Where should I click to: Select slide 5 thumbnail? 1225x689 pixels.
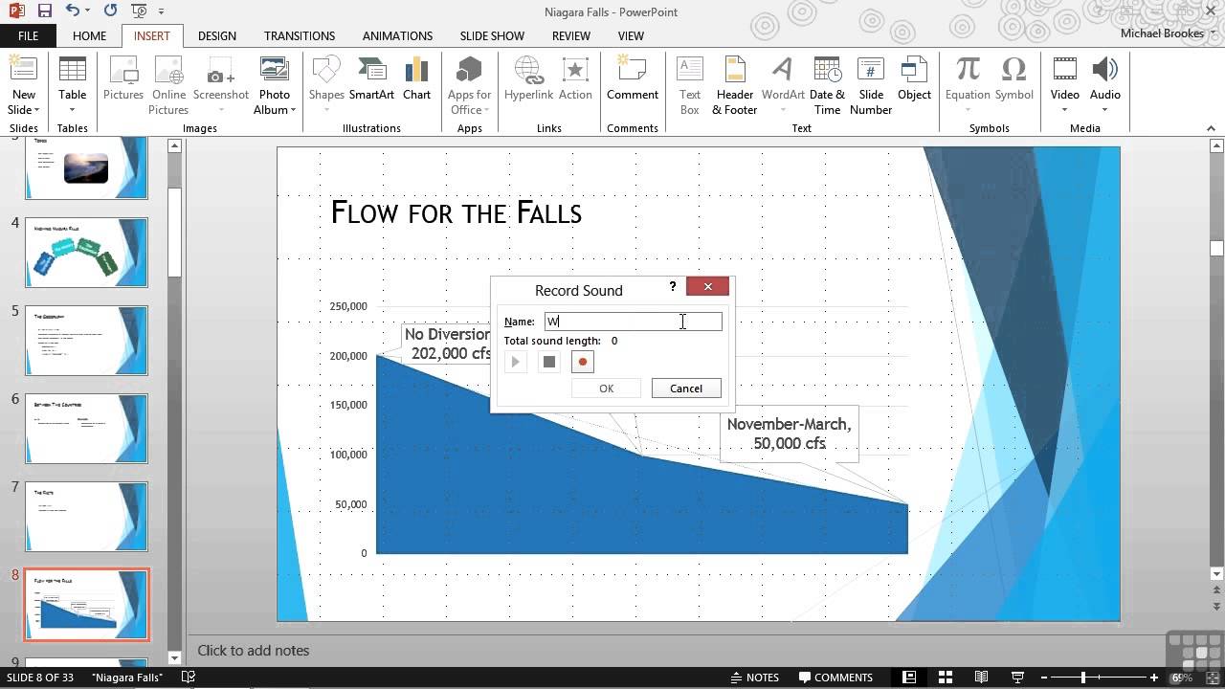[x=86, y=341]
